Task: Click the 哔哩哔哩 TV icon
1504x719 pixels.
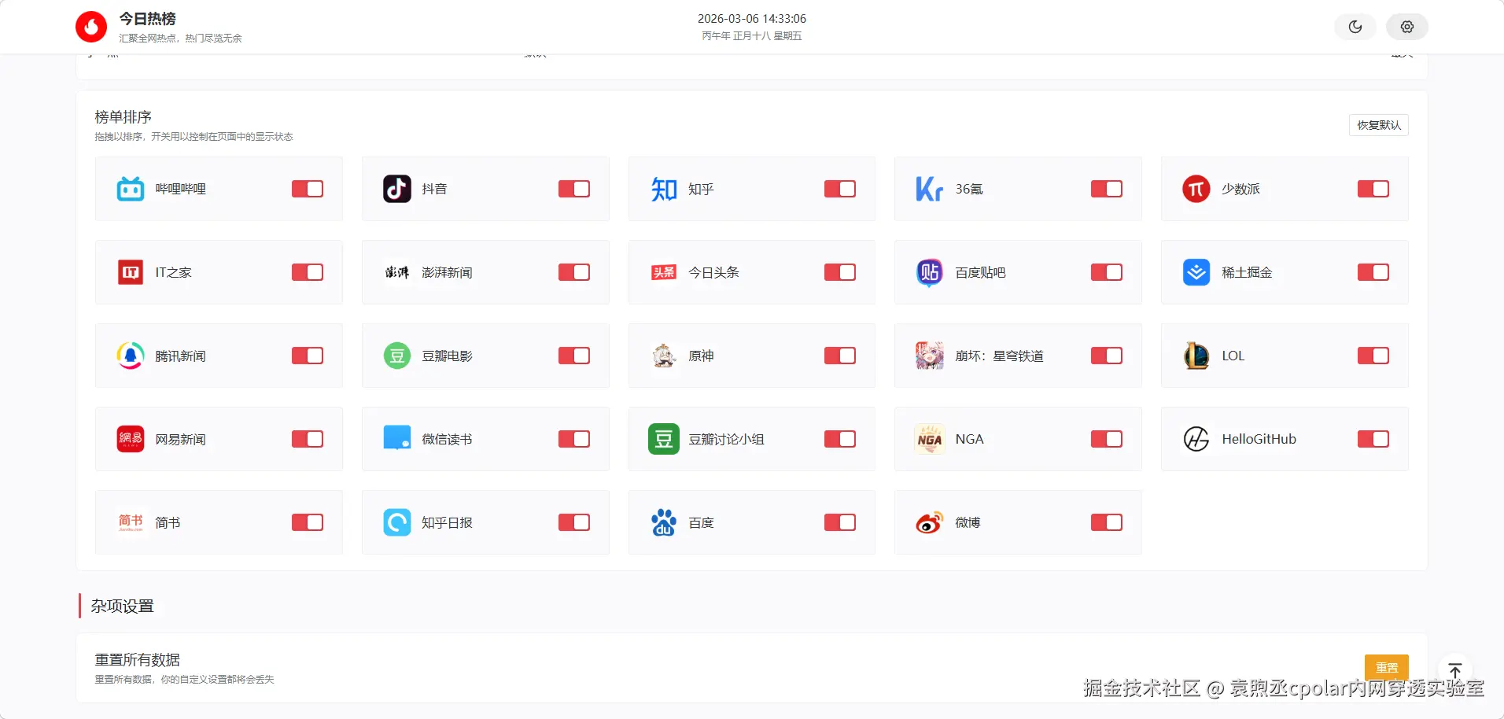Action: [x=131, y=189]
